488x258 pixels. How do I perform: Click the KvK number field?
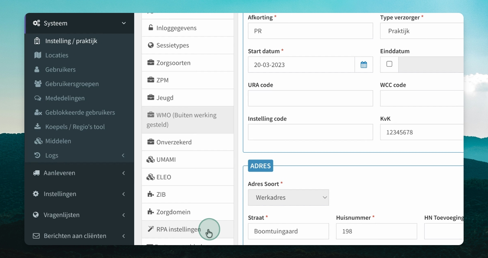coord(422,132)
